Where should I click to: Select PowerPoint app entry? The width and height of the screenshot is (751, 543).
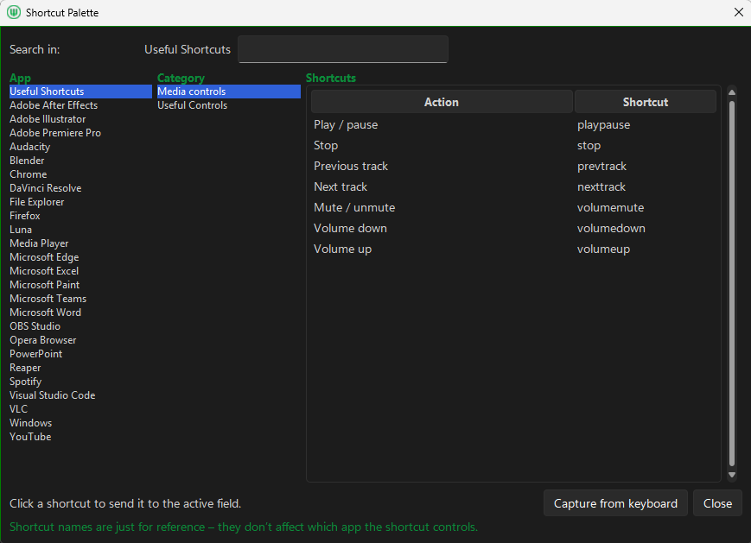click(x=36, y=355)
